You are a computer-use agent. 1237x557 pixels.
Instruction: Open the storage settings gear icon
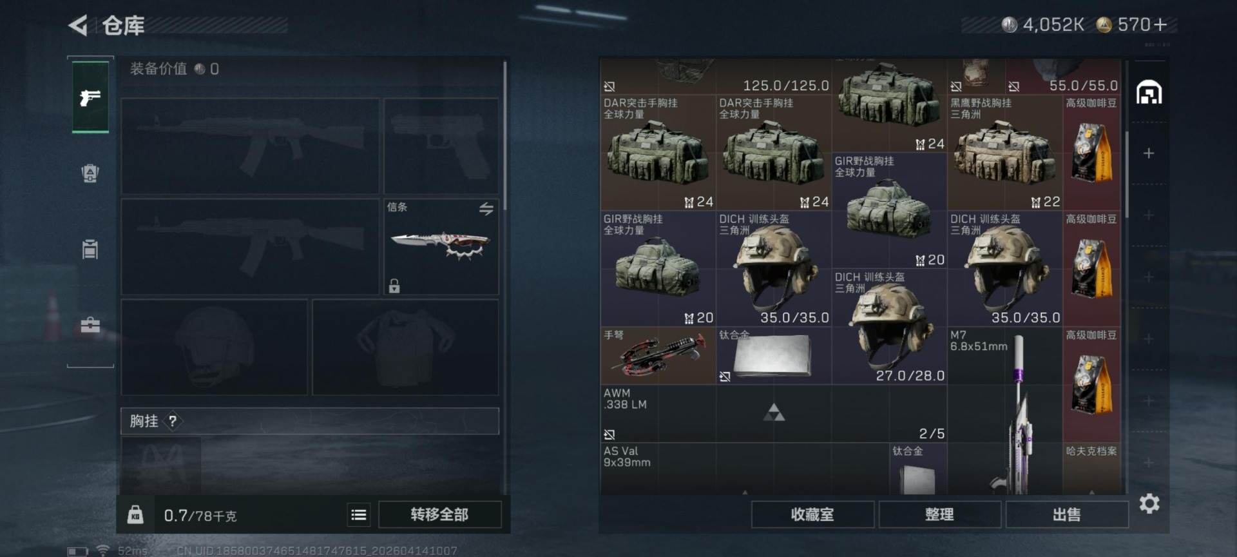click(1149, 503)
